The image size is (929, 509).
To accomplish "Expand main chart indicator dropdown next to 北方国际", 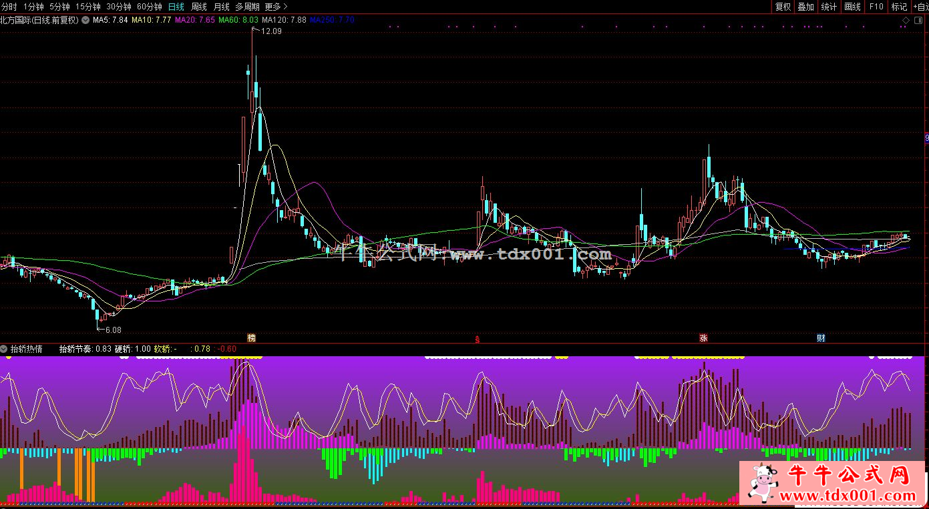I will [85, 20].
